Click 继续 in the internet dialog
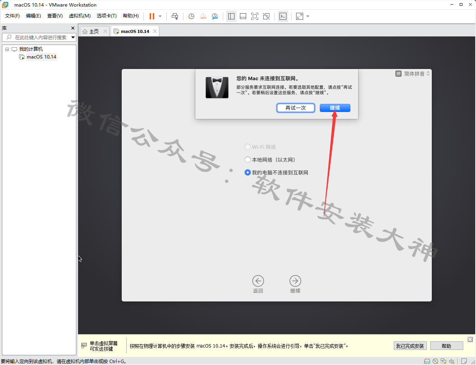Screen dimensions: 476x365 click(x=335, y=108)
